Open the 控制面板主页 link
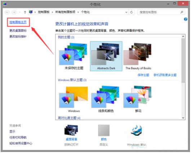Screen dimensions: 191x153 click(x=18, y=22)
